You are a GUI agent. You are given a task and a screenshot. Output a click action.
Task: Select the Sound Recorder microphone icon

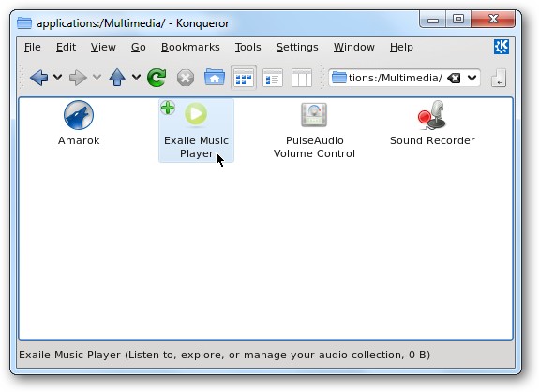432,115
